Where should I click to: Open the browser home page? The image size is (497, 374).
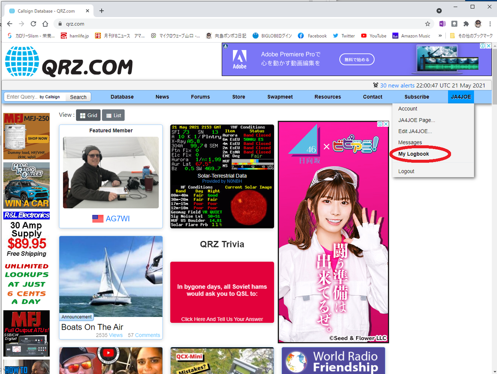coord(45,24)
